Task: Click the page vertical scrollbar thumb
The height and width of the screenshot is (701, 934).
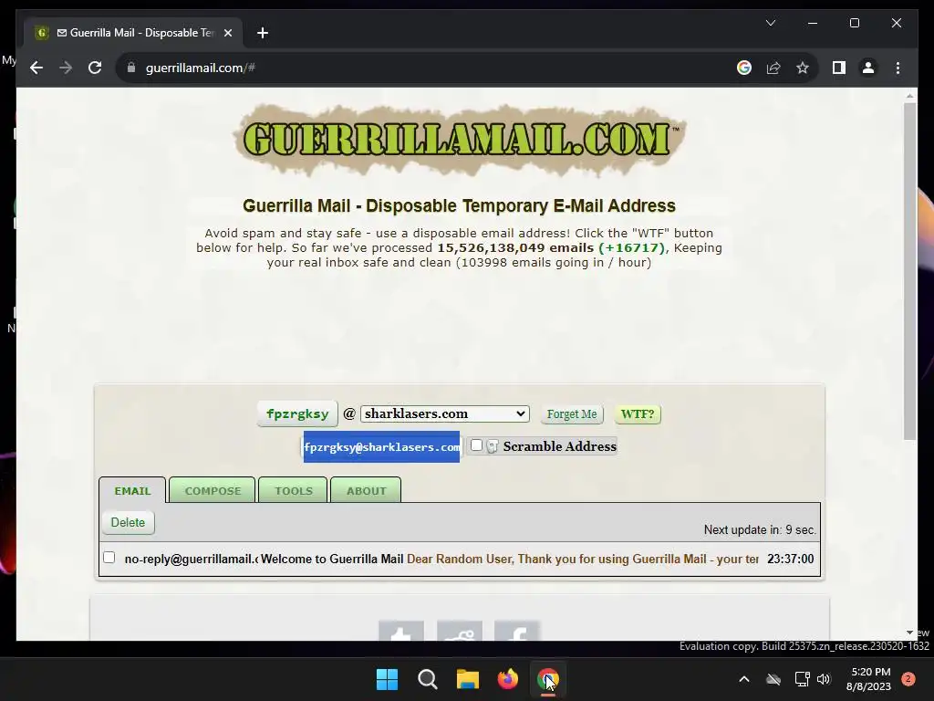Action: [x=909, y=271]
